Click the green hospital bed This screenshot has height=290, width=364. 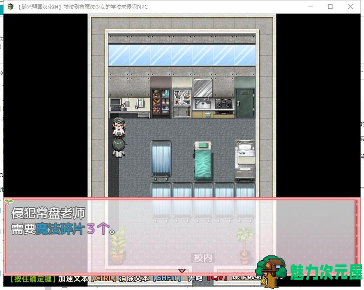click(x=203, y=161)
